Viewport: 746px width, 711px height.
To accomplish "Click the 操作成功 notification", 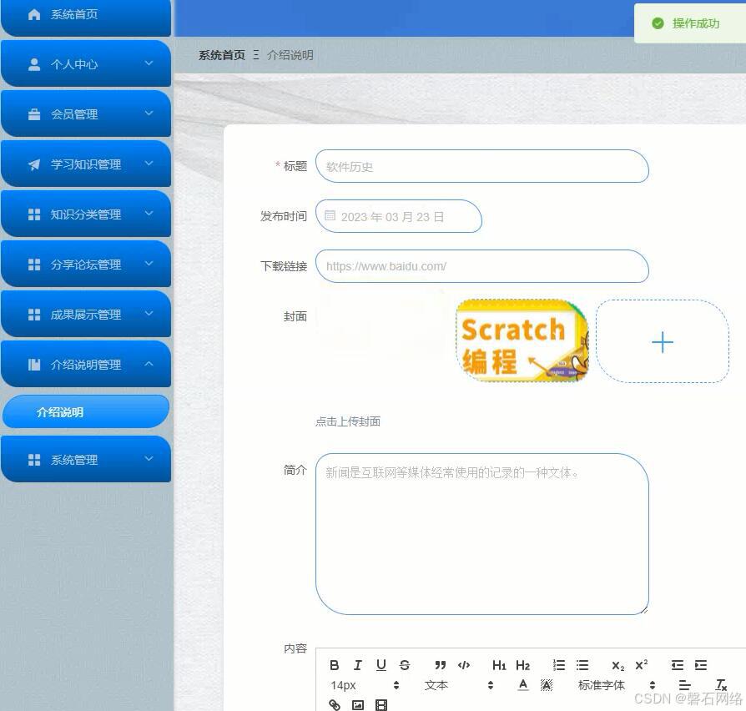I will tap(690, 23).
